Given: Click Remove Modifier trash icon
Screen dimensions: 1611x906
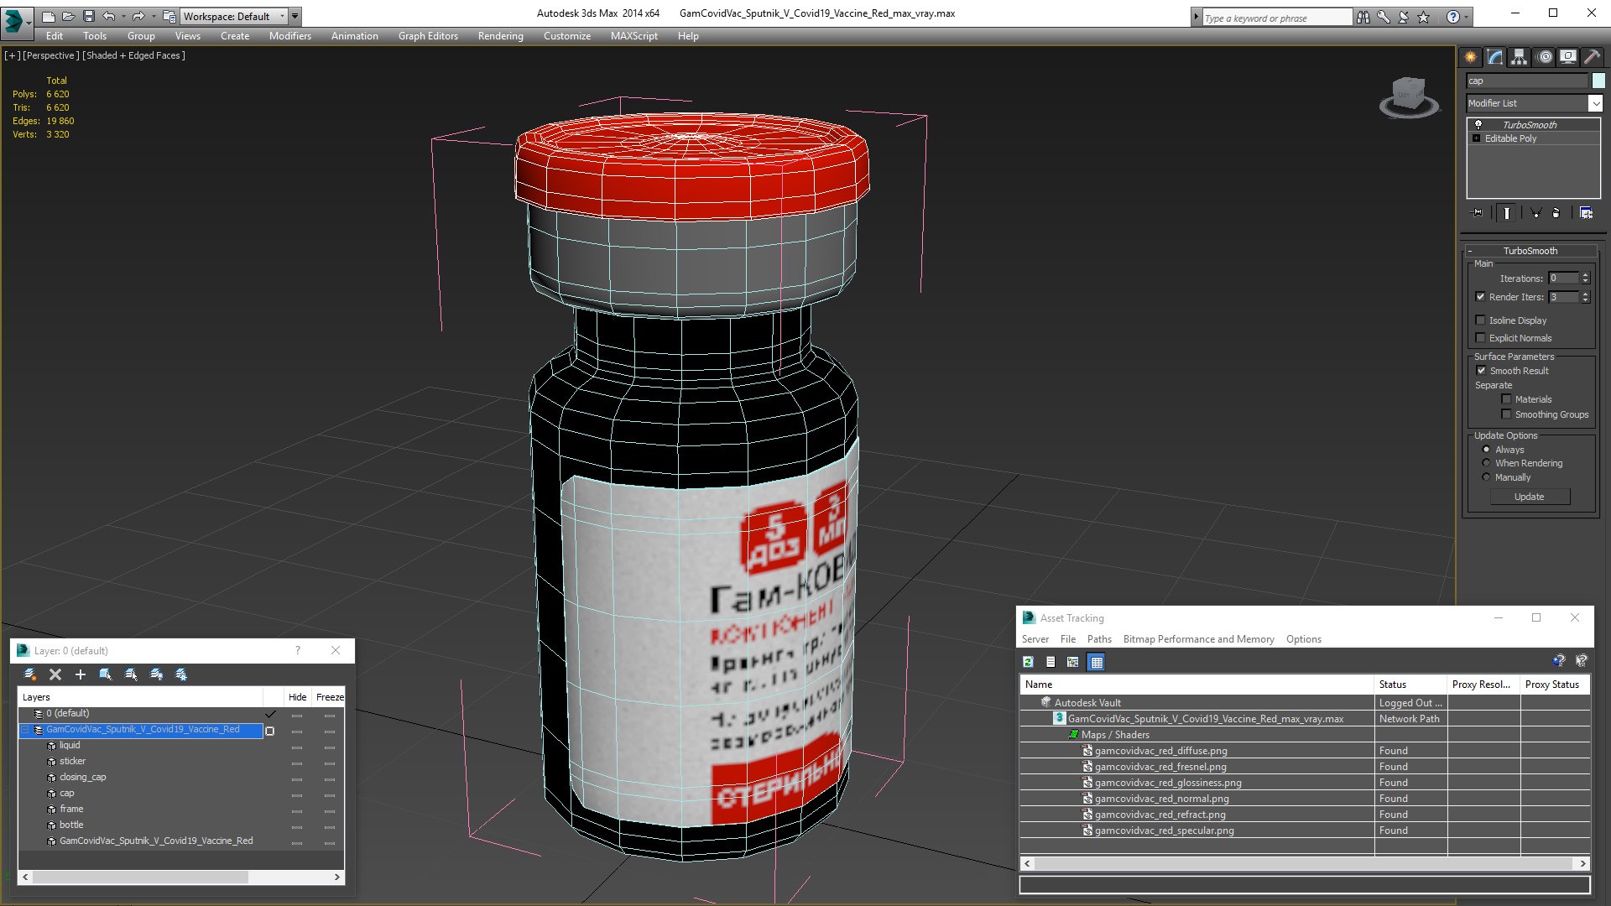Looking at the screenshot, I should 1556,213.
